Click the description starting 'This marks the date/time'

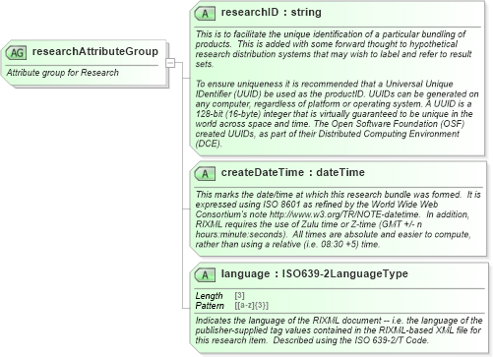click(x=338, y=219)
